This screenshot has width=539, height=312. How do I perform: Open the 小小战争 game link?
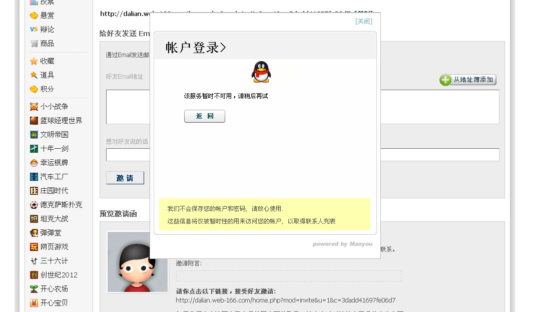point(54,107)
